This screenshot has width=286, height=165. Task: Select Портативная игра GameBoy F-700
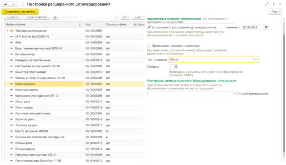click(x=75, y=161)
